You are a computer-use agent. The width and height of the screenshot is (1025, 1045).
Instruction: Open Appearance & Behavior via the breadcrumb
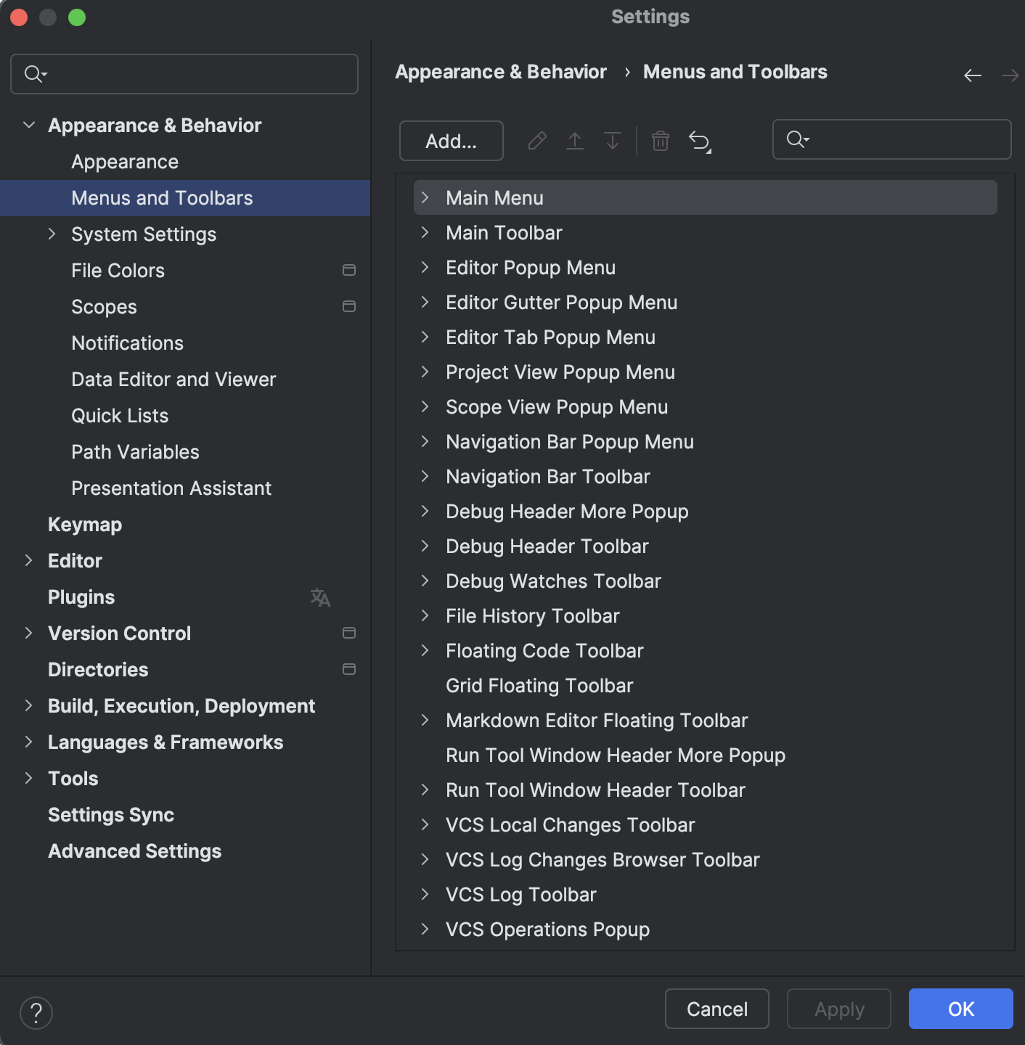tap(501, 72)
